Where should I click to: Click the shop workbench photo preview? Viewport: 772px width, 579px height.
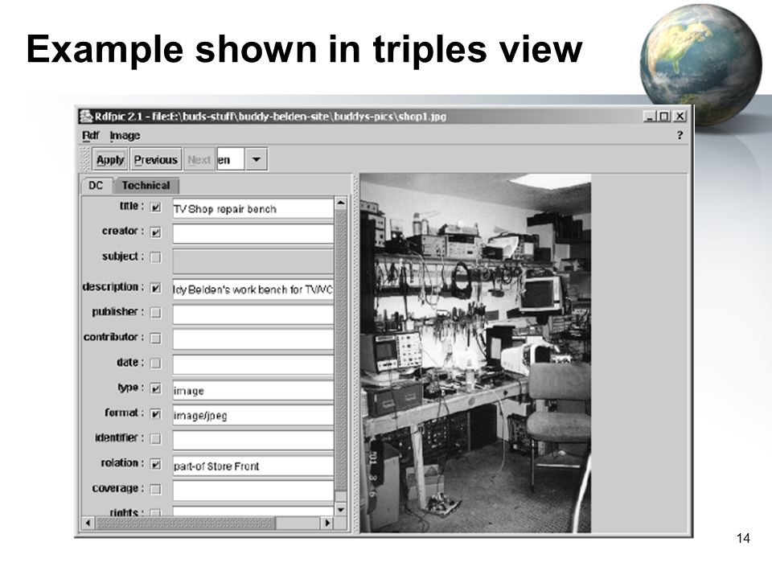tap(475, 352)
